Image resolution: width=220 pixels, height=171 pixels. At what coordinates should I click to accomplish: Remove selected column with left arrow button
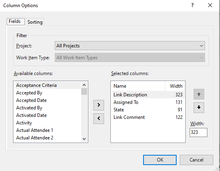pyautogui.click(x=99, y=118)
